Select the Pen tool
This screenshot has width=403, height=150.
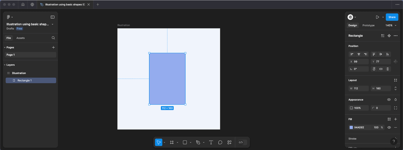[x=198, y=142]
